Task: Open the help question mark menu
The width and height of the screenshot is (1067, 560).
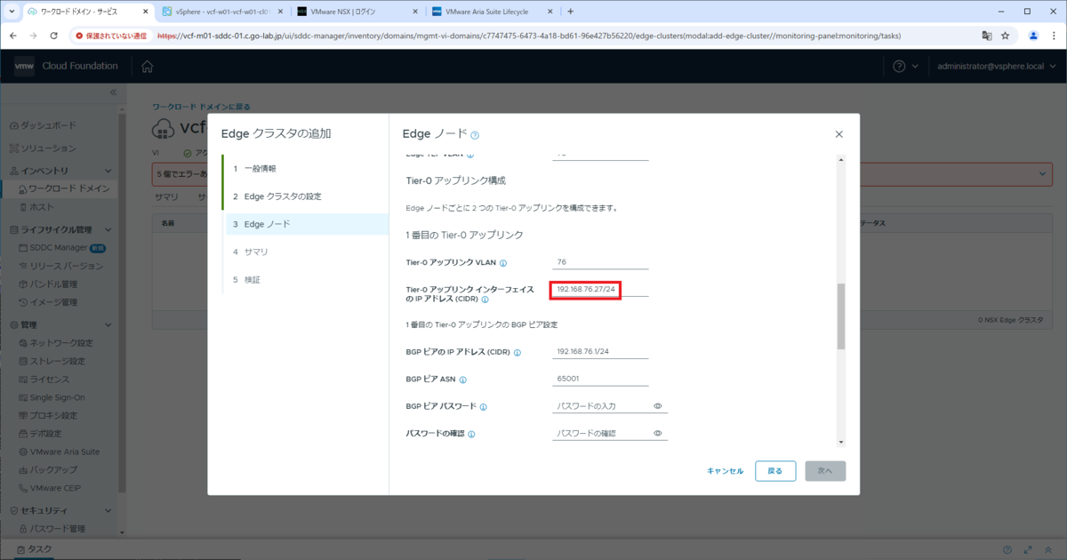Action: coord(905,67)
